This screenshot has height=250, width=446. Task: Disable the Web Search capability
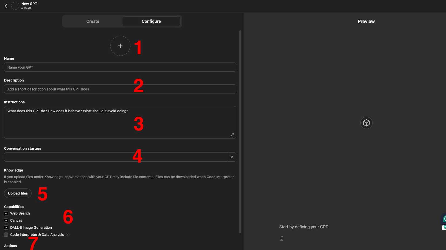coord(6,213)
